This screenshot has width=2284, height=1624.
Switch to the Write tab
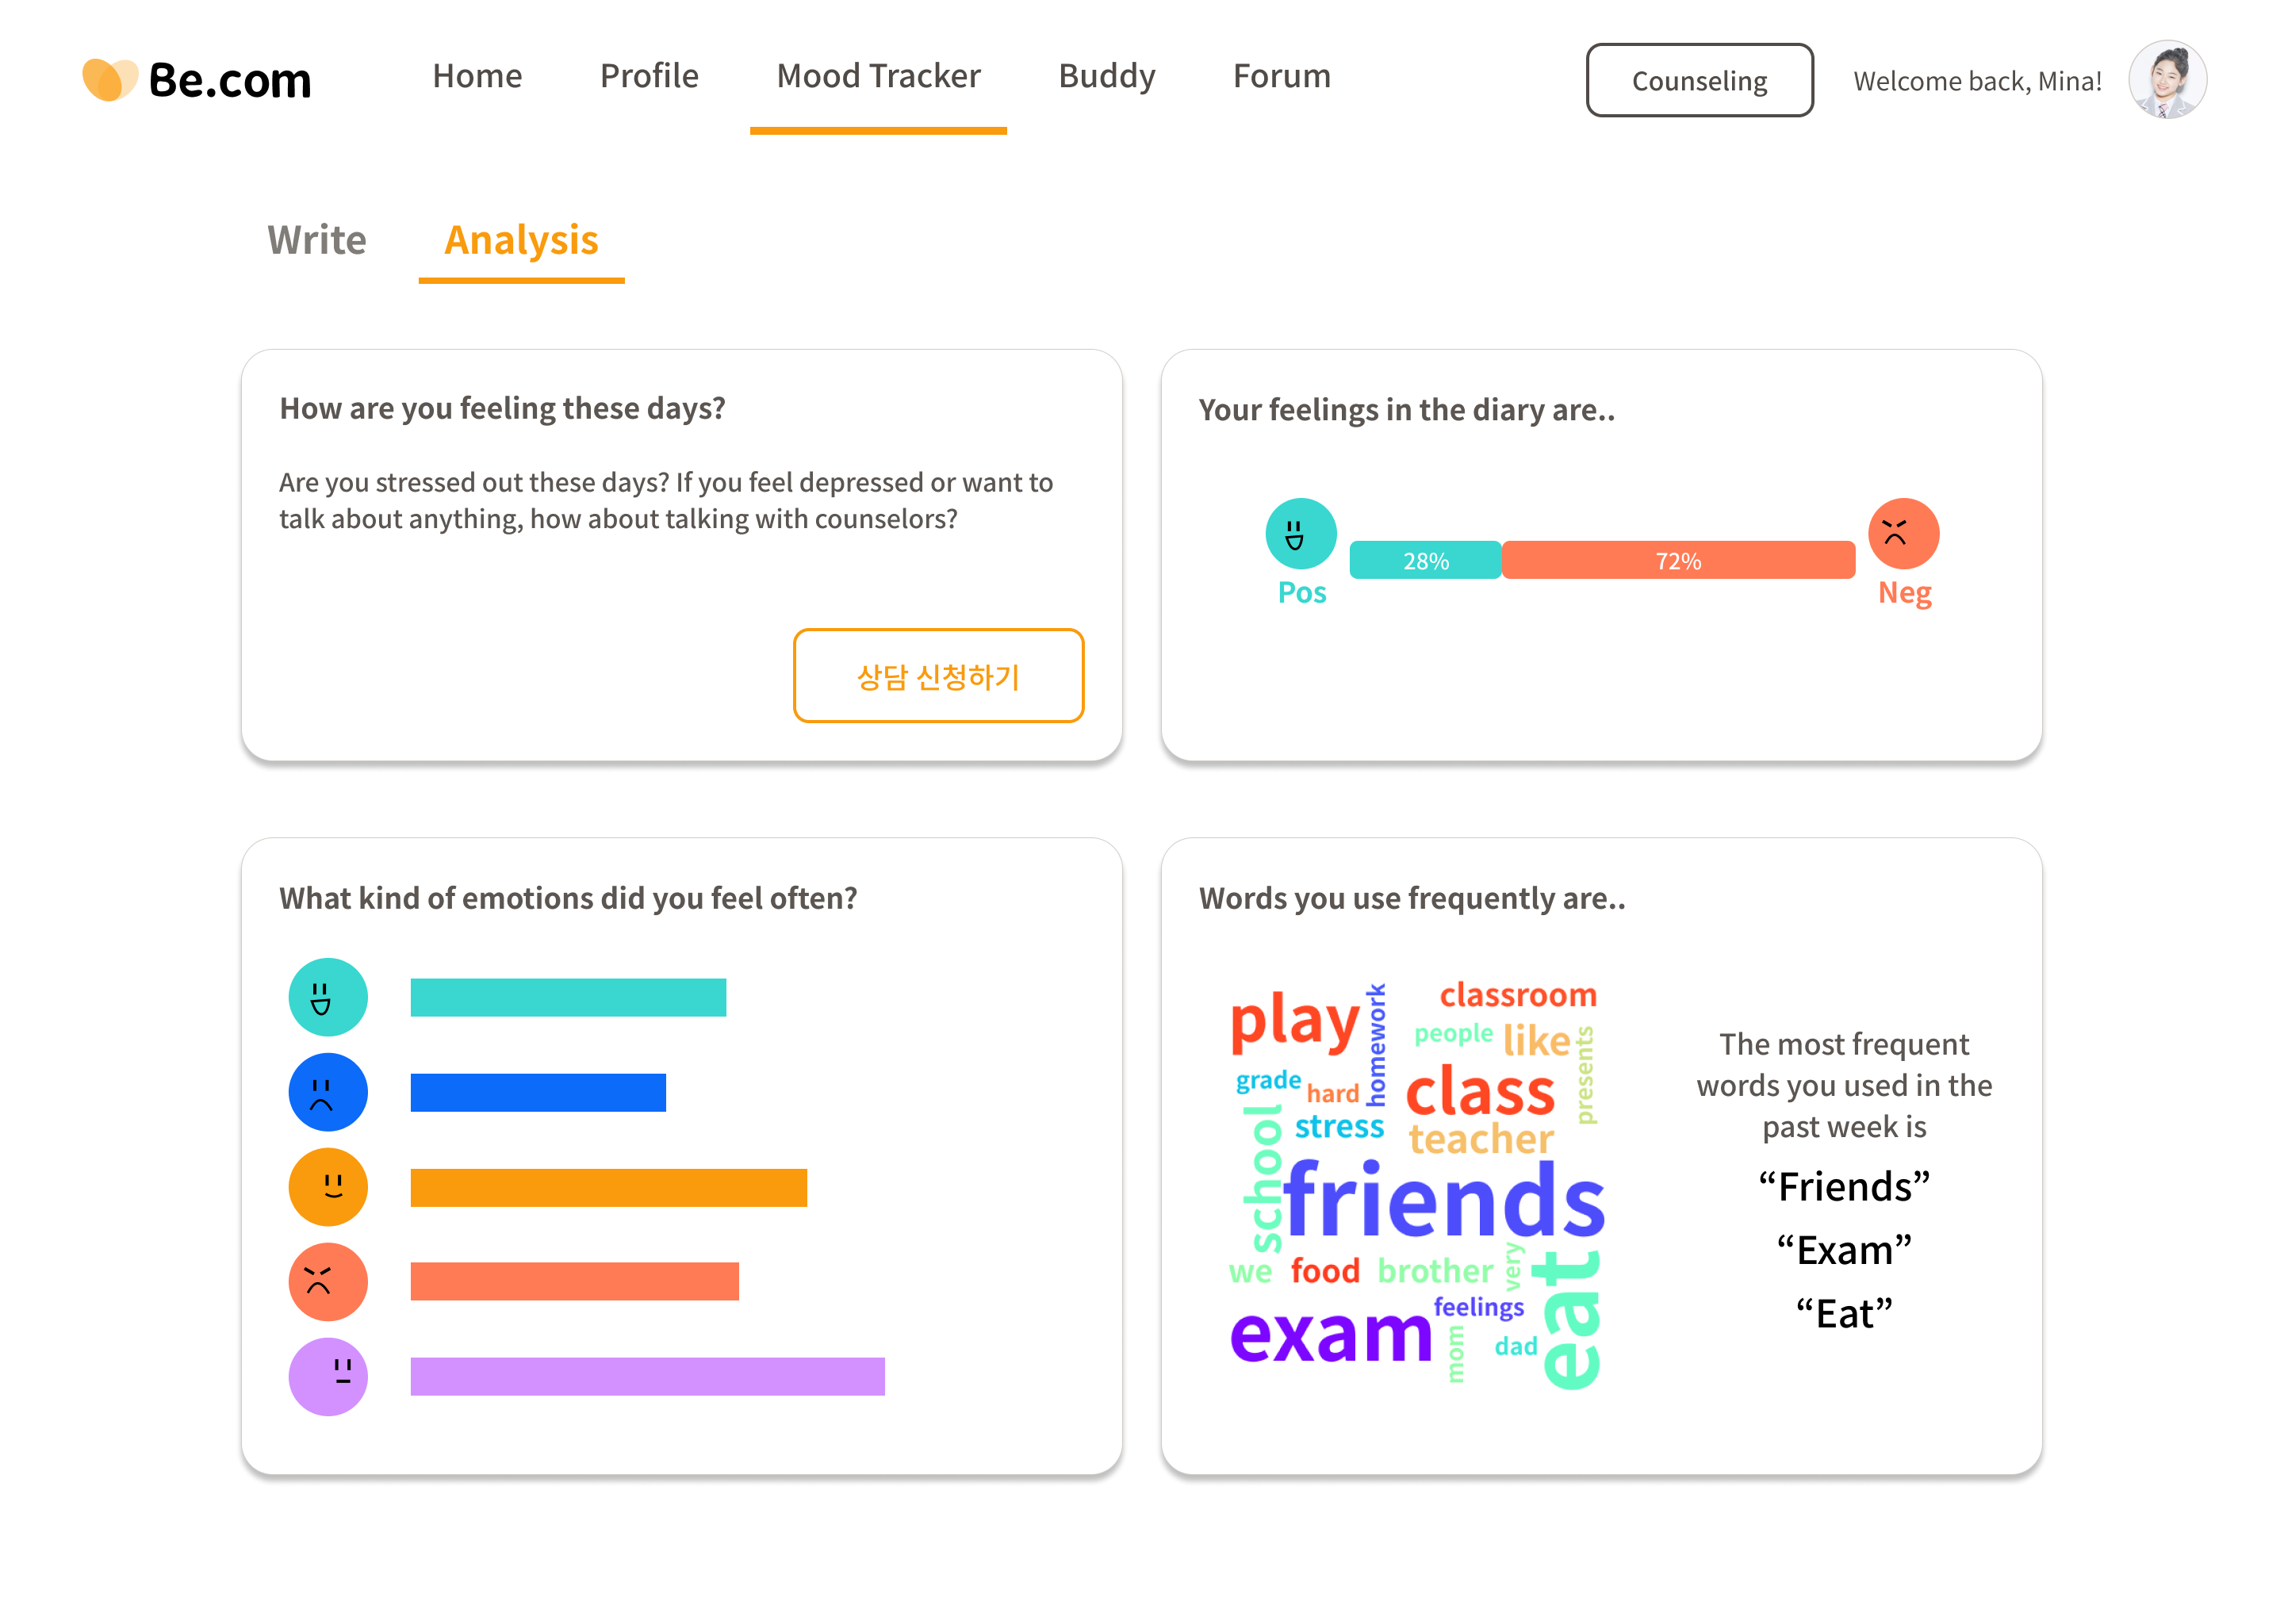tap(316, 240)
